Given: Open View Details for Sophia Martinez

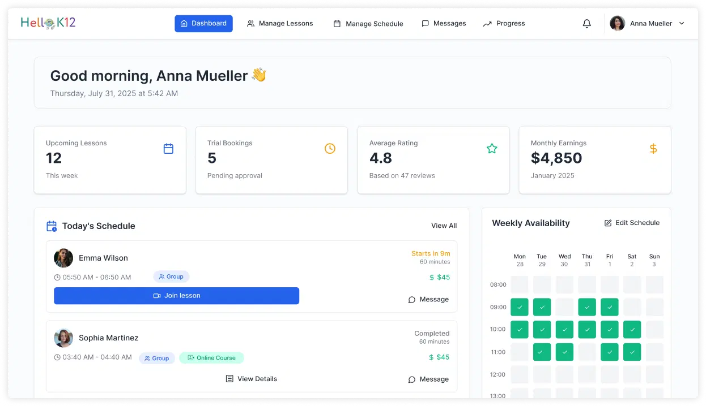Looking at the screenshot, I should point(251,379).
